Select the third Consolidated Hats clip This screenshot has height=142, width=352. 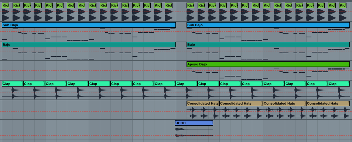[x=285, y=103]
